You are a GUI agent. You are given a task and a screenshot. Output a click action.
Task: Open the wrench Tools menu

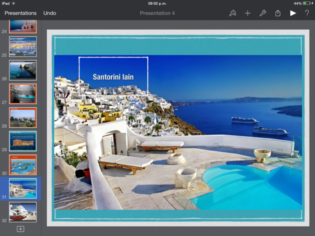click(263, 13)
